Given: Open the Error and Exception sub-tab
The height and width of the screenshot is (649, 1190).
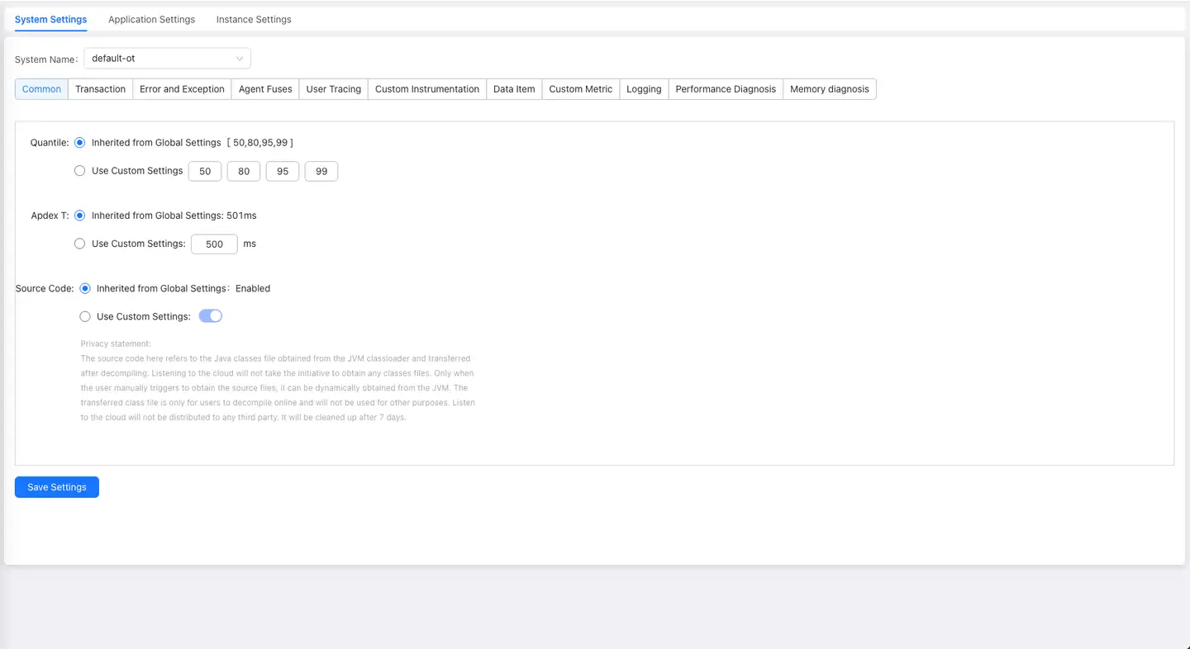Looking at the screenshot, I should coord(182,89).
